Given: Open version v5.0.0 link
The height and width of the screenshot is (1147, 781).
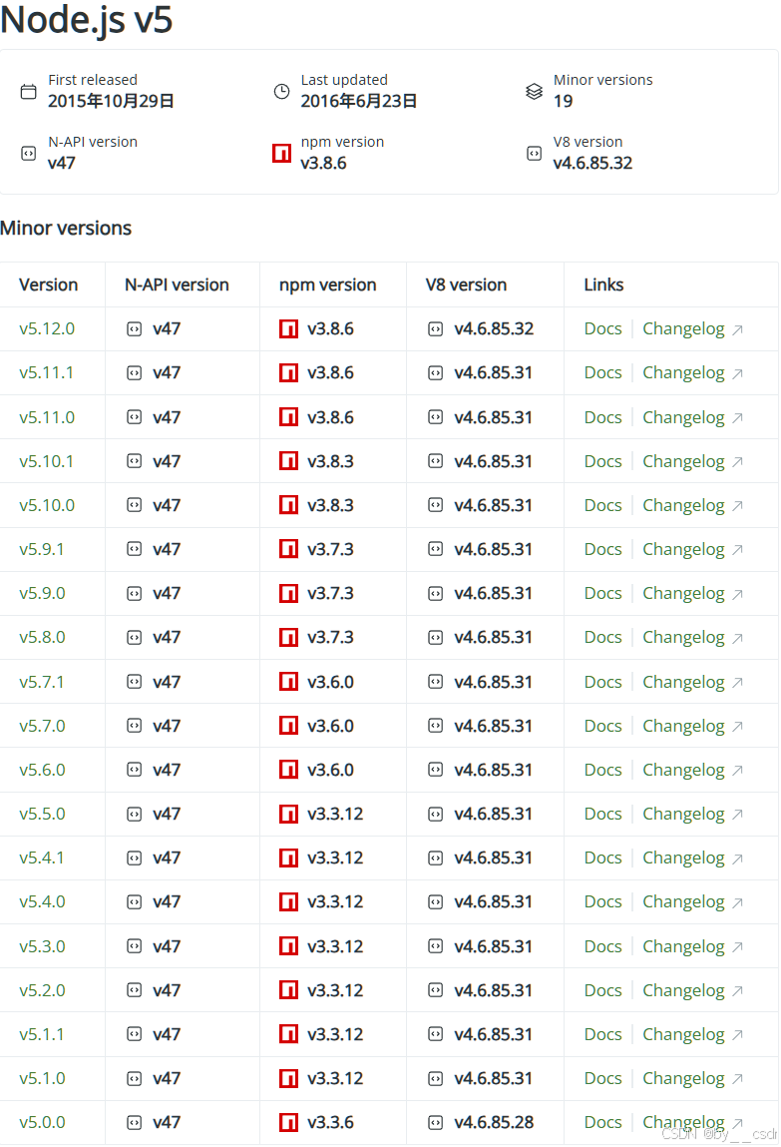Looking at the screenshot, I should coord(42,1122).
